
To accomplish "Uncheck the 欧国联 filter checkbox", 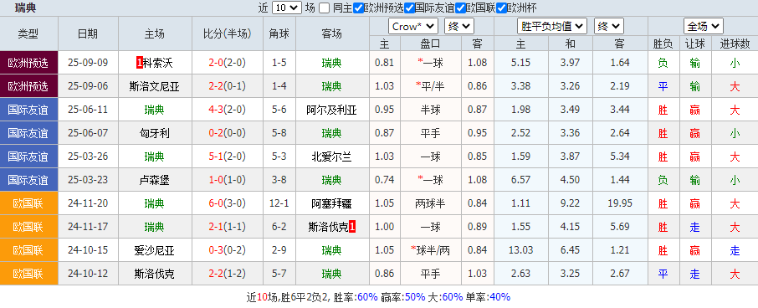I will click(461, 8).
